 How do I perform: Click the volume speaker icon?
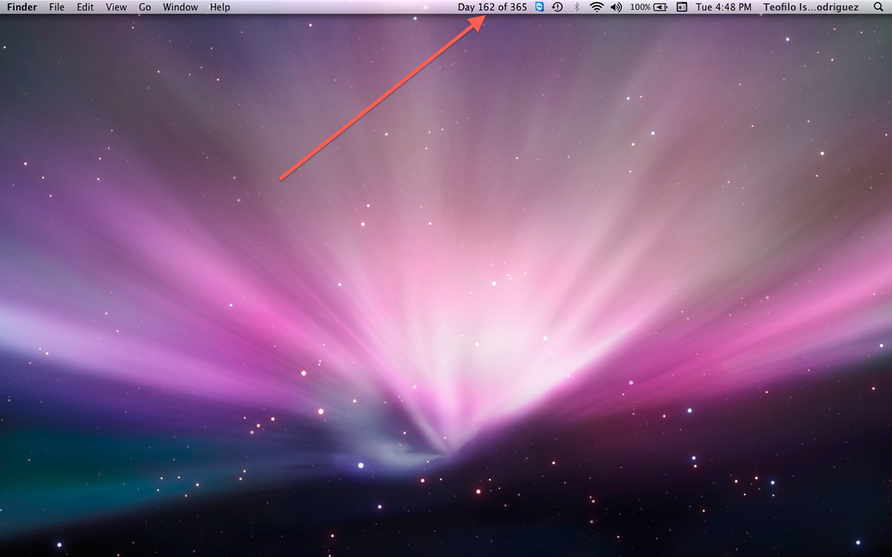[x=616, y=7]
